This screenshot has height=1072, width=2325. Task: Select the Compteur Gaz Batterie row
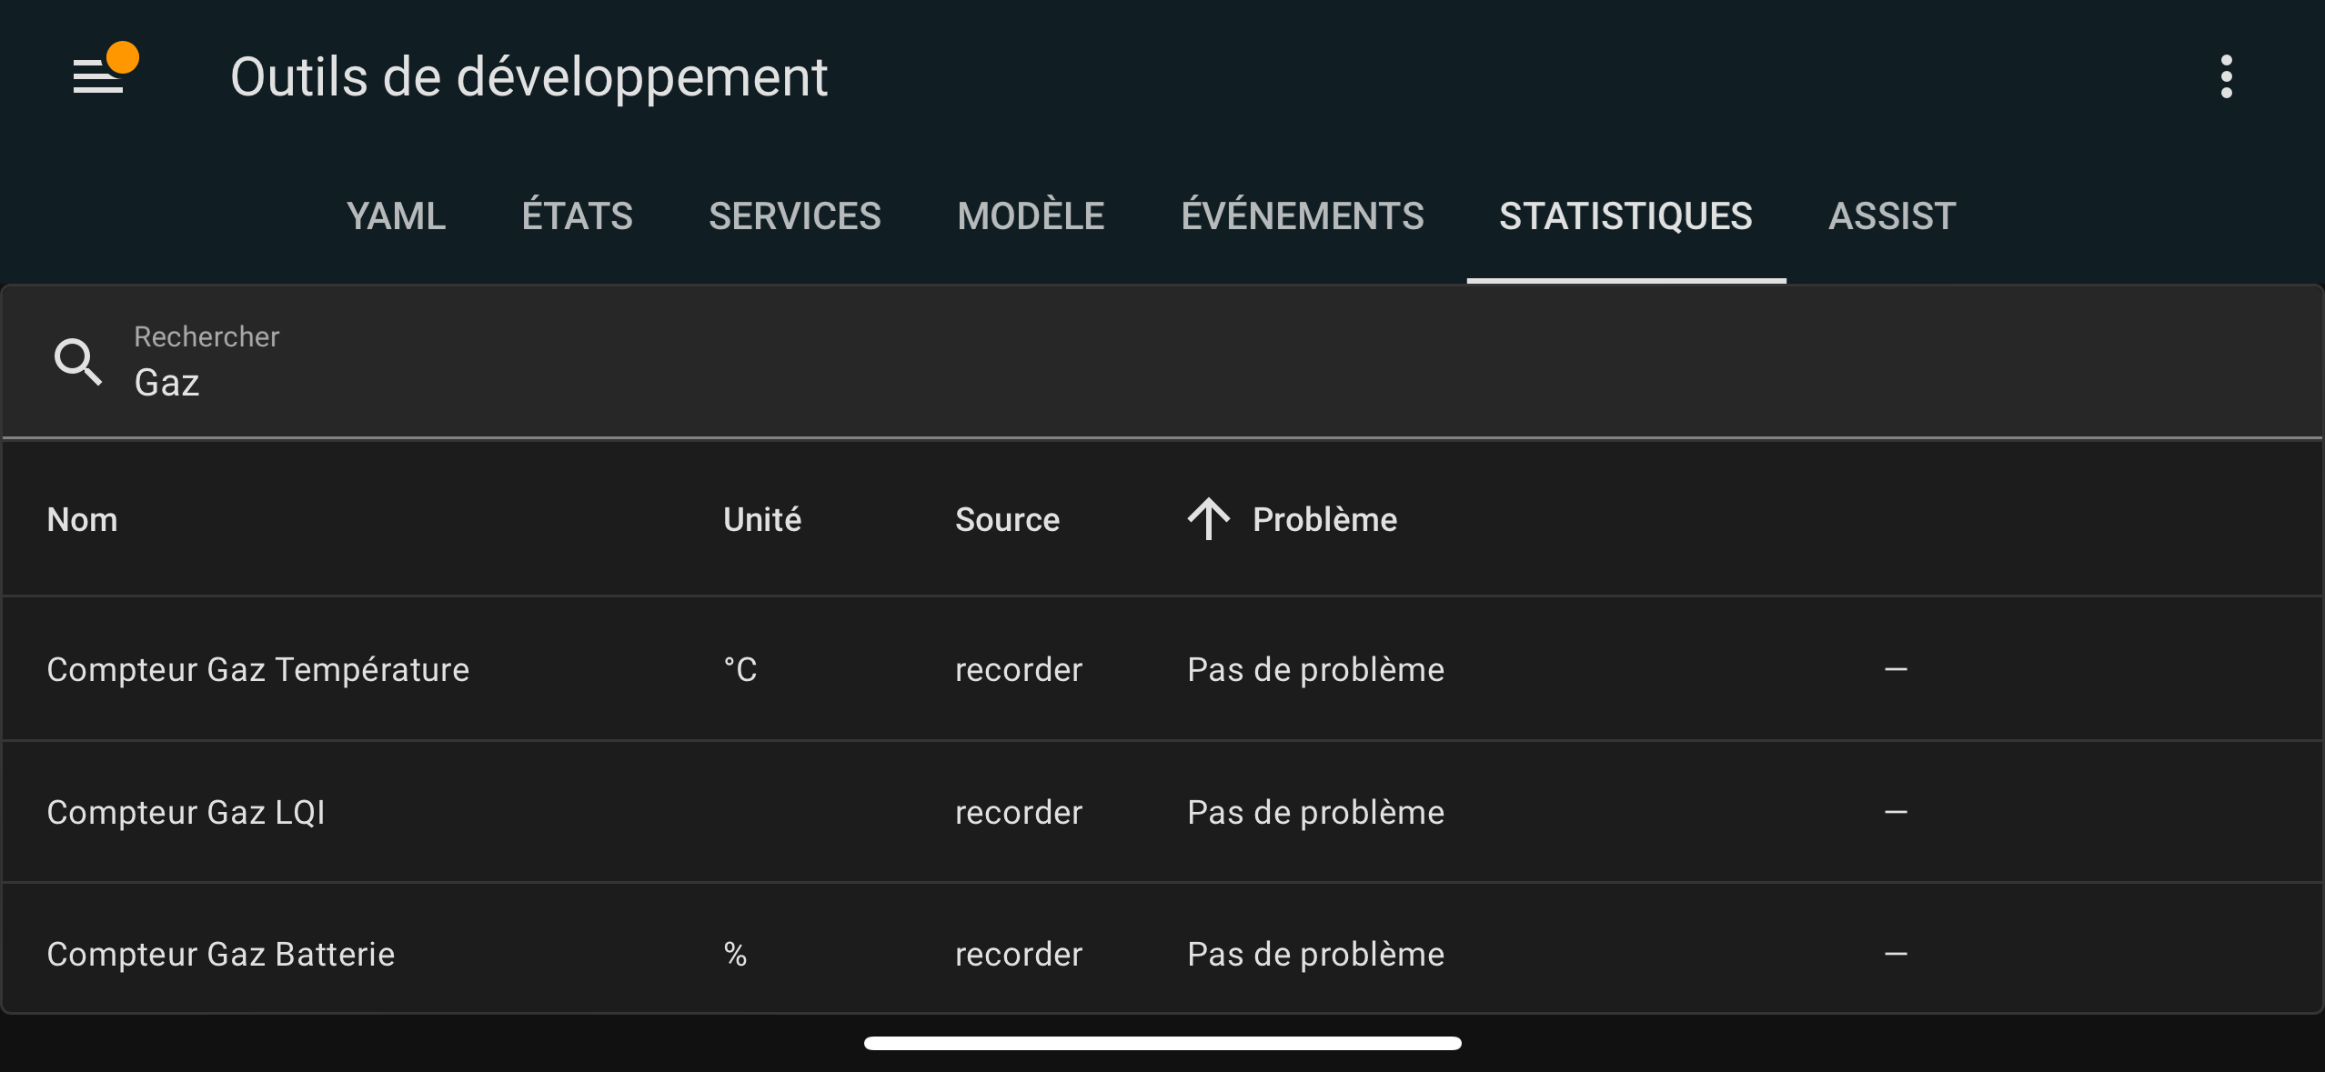point(1162,953)
